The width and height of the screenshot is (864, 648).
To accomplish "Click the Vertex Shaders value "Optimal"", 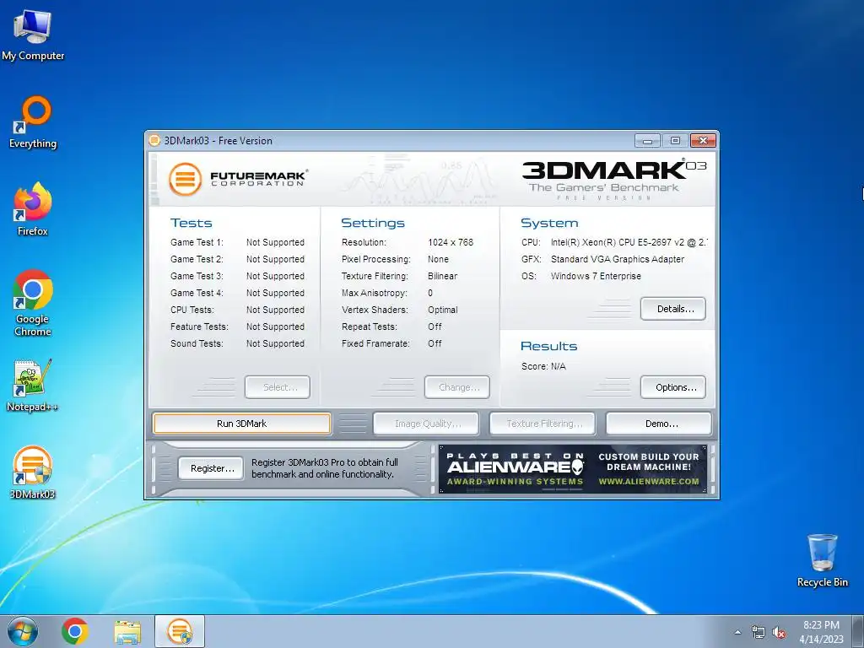I will point(442,310).
